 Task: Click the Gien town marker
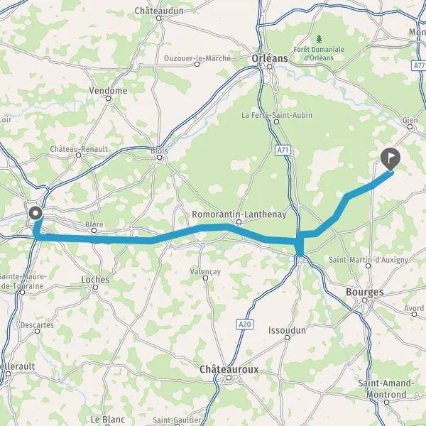tap(410, 126)
